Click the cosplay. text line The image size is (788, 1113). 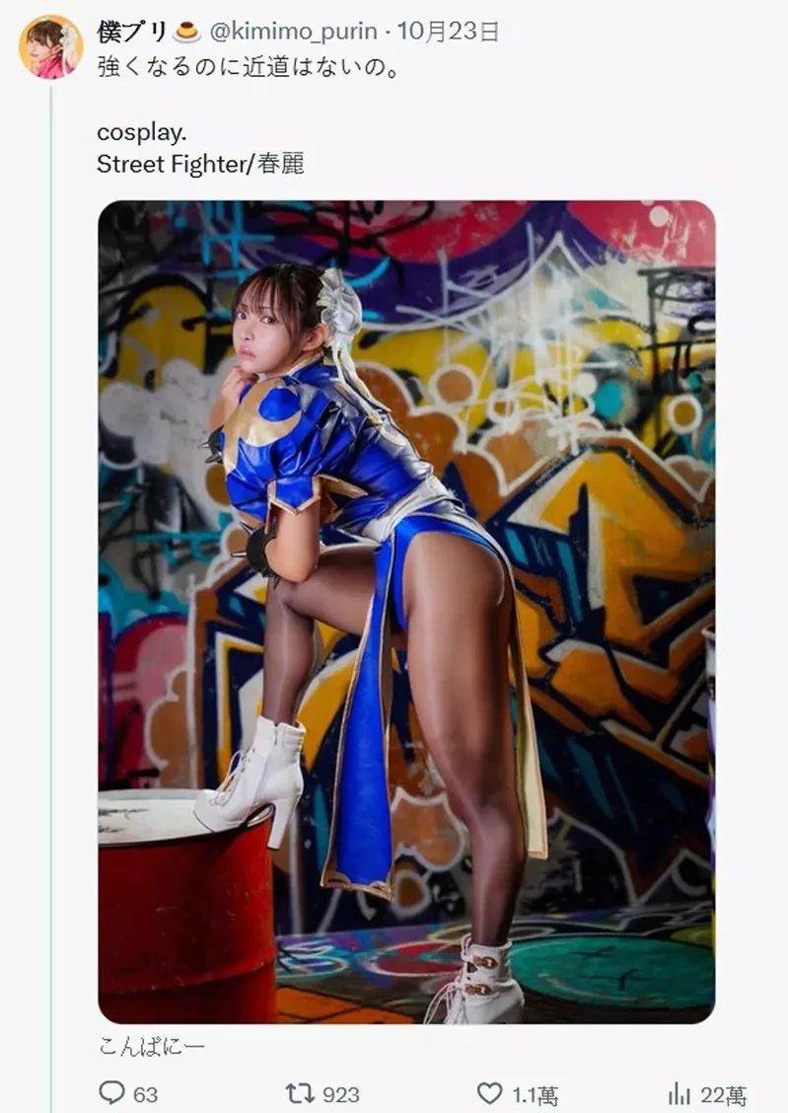(141, 133)
